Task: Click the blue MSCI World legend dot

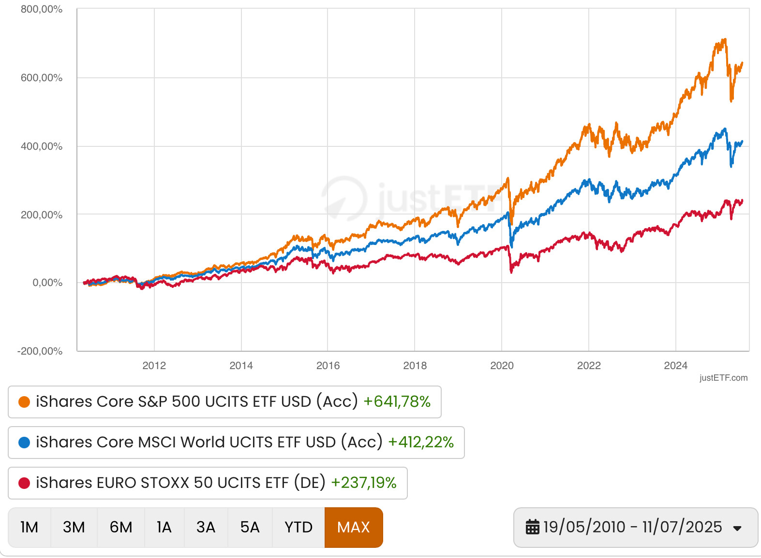Action: 24,443
